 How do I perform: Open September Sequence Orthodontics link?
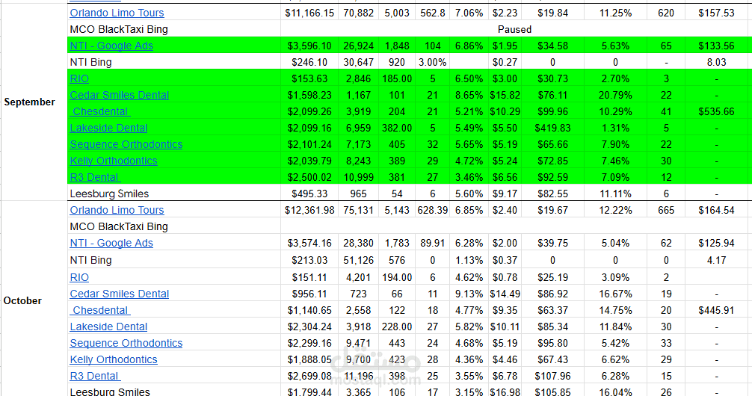(126, 144)
